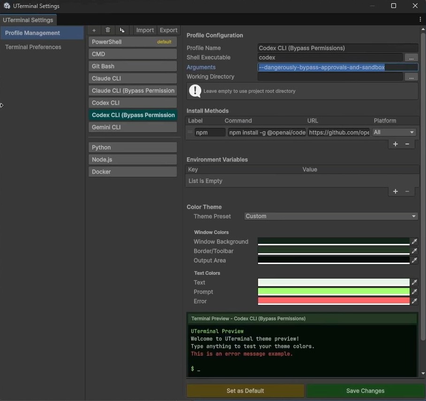The image size is (426, 401).
Task: Open Output Area color swatch
Action: point(334,260)
